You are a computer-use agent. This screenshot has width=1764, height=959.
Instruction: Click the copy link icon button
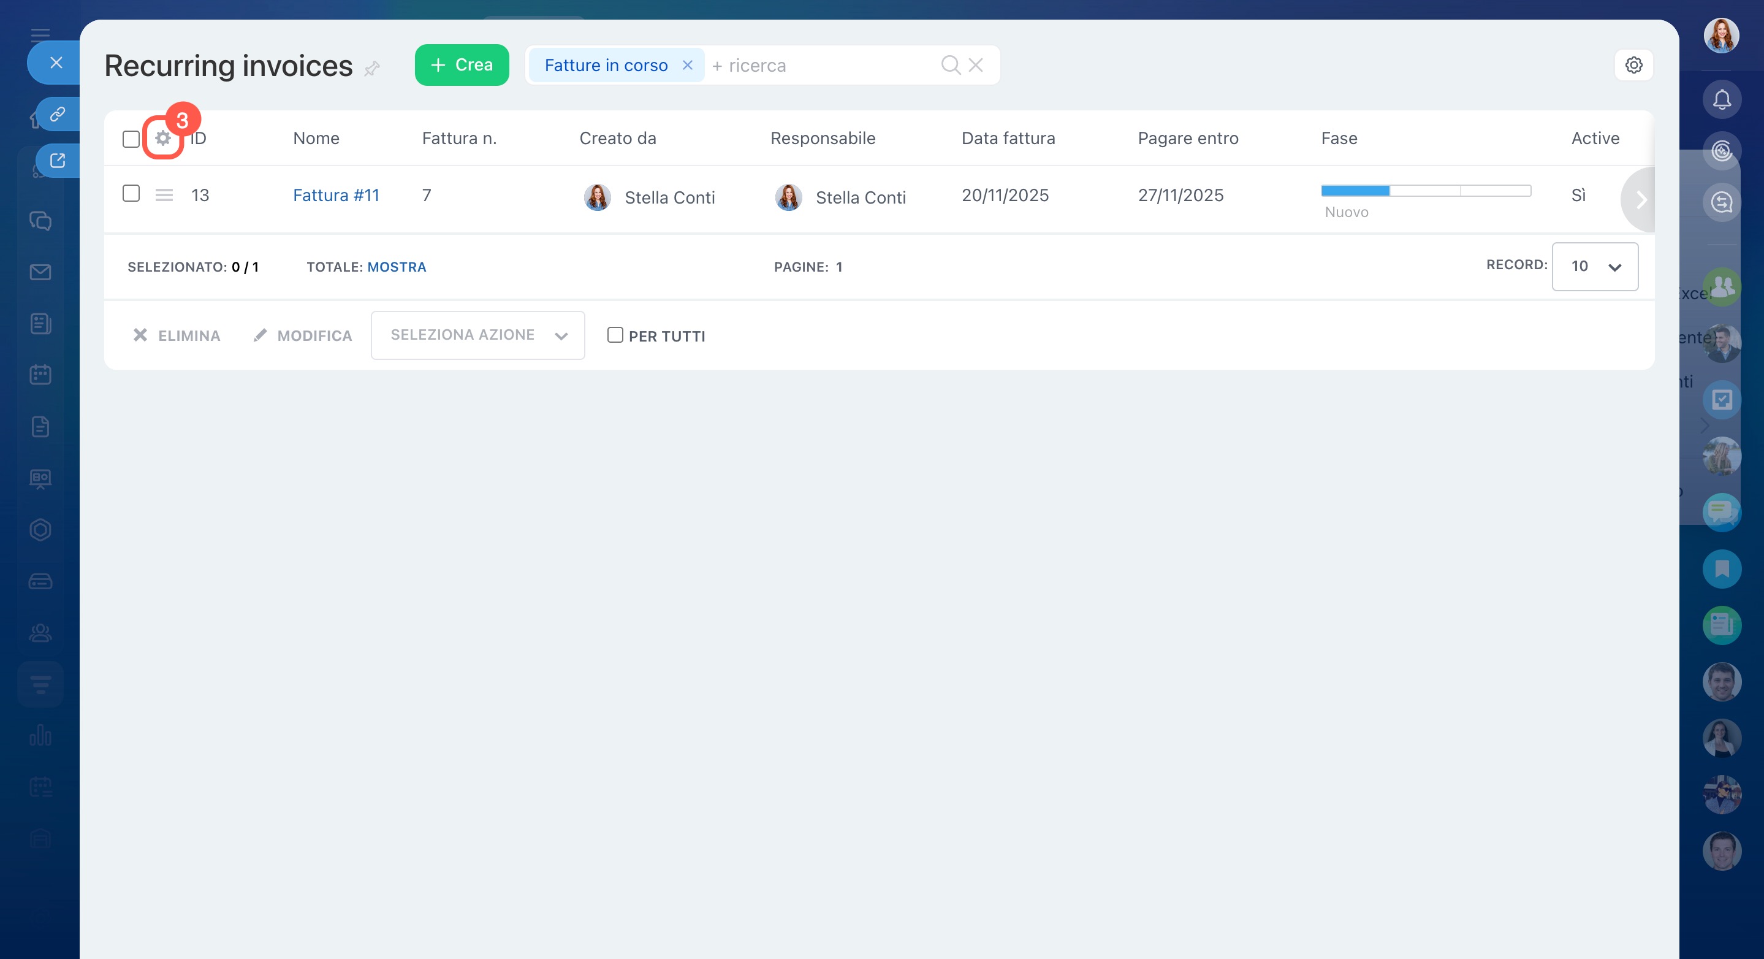[x=58, y=113]
